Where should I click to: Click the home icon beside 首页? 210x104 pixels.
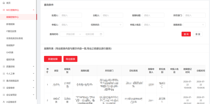pos(4,3)
